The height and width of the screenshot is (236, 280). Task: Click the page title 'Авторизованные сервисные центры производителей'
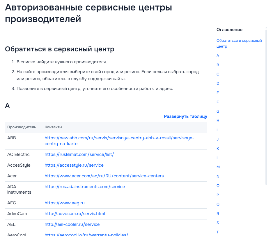click(88, 13)
